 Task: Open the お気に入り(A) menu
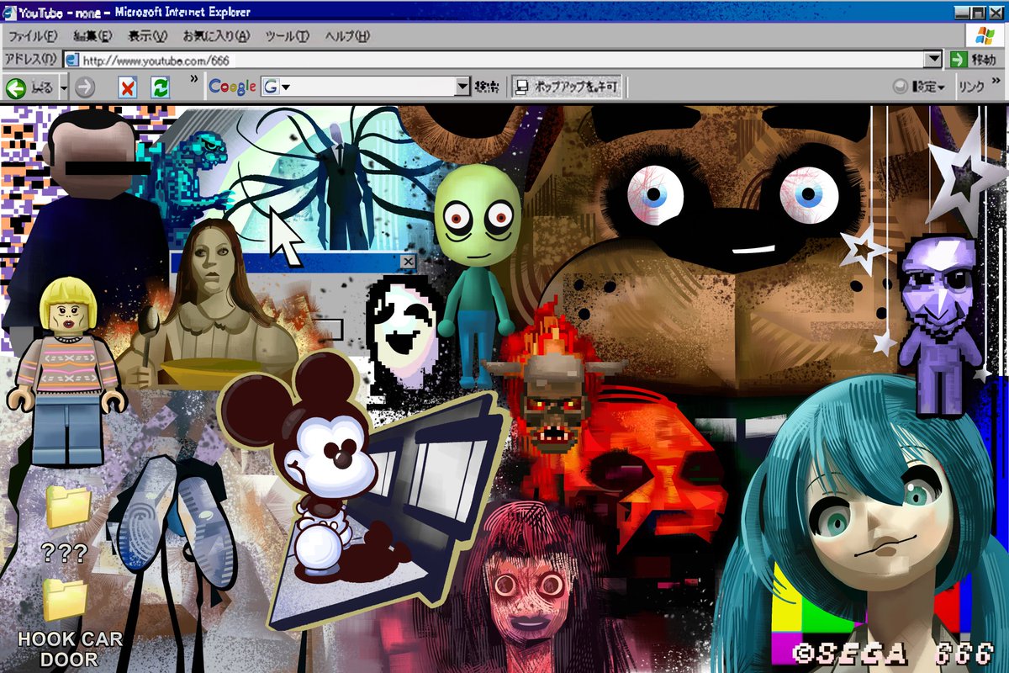(x=216, y=36)
